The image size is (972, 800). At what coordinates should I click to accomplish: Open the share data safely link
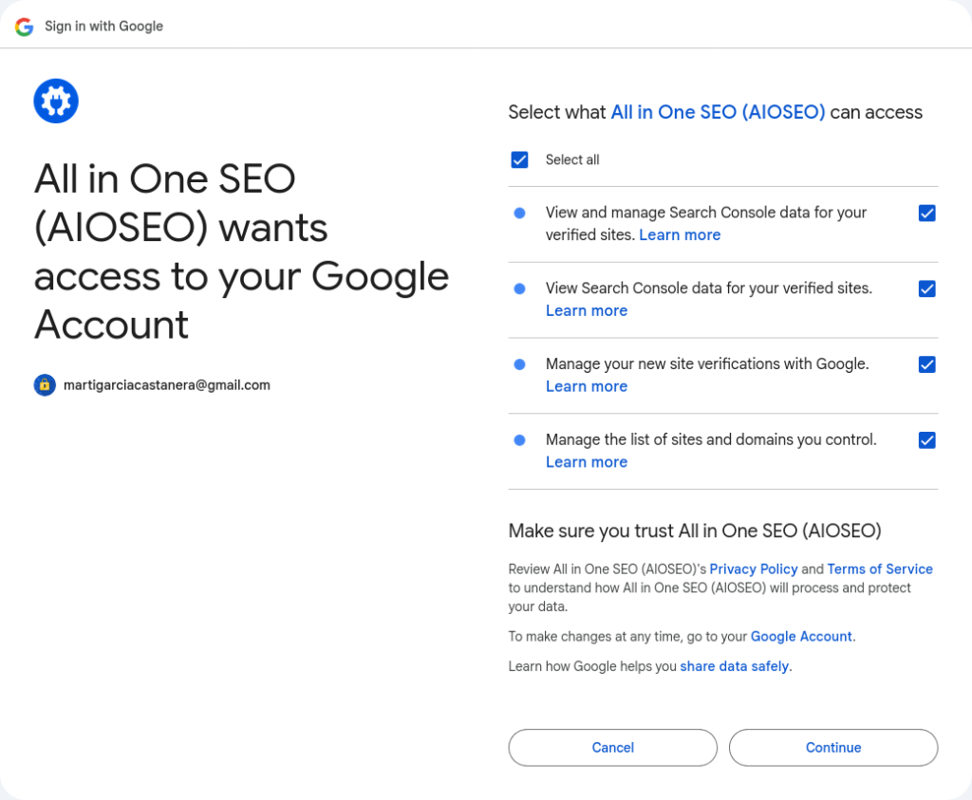point(734,667)
